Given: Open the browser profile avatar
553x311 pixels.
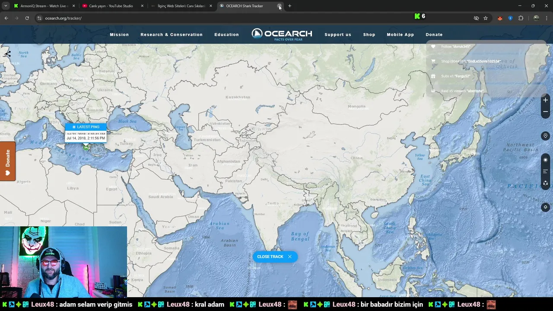Looking at the screenshot, I should (x=536, y=18).
